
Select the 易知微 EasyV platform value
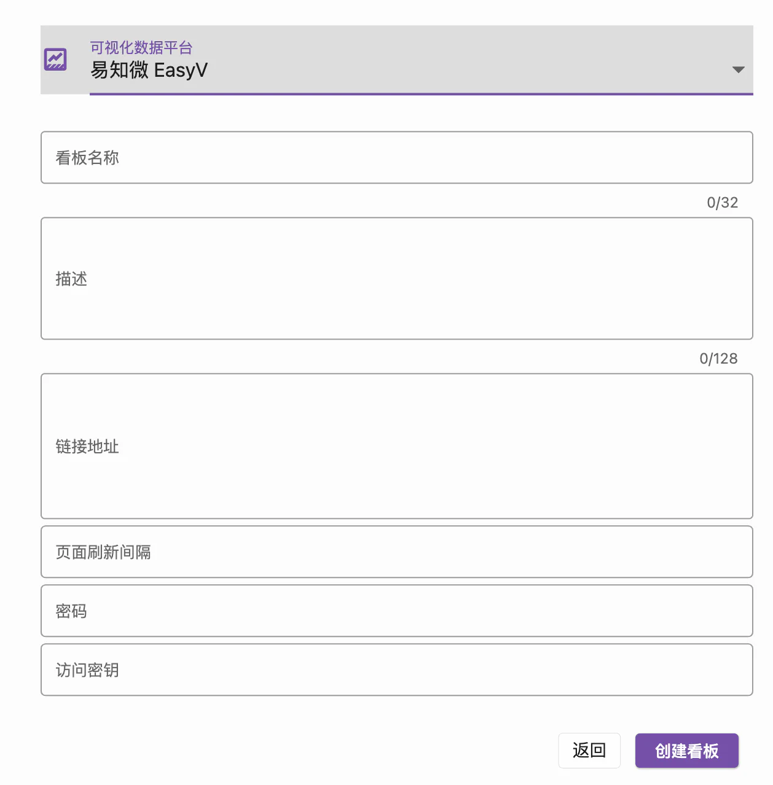click(149, 71)
